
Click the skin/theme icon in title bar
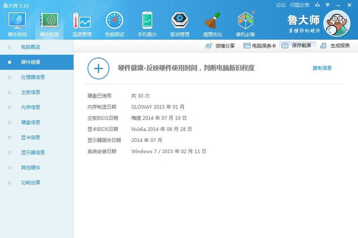pos(317,5)
